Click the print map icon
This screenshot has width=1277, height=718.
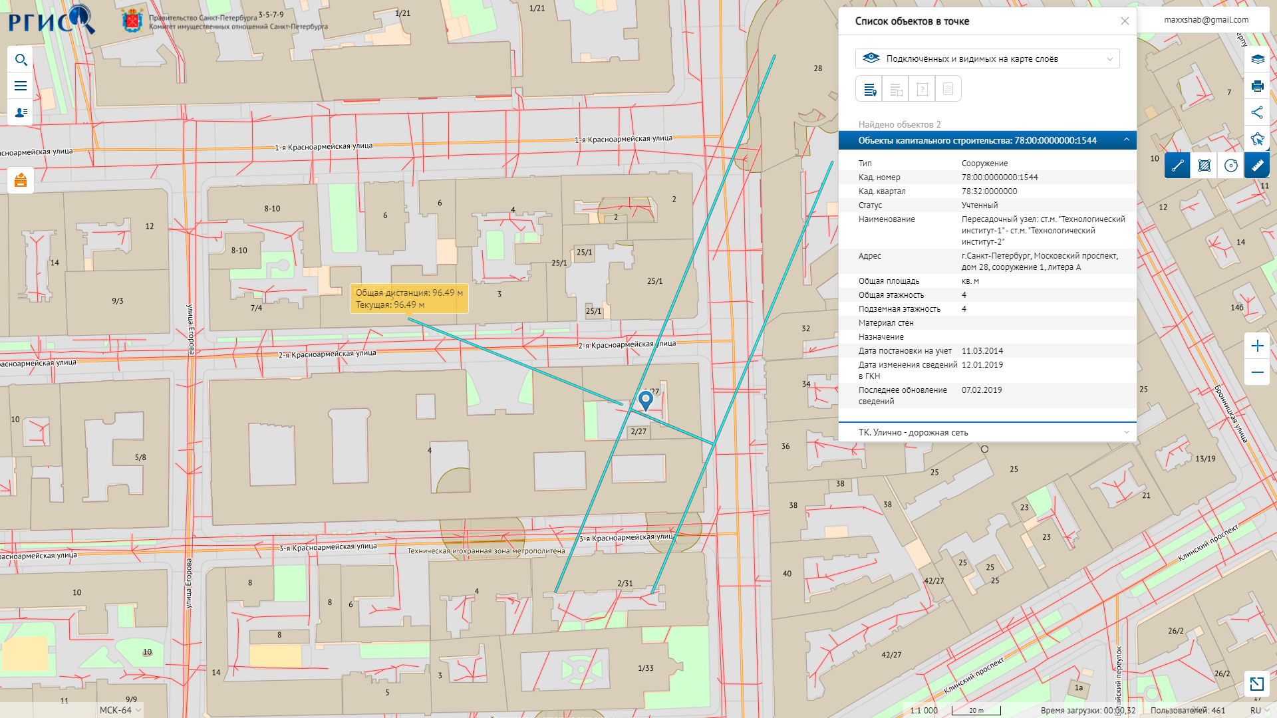tap(1257, 86)
